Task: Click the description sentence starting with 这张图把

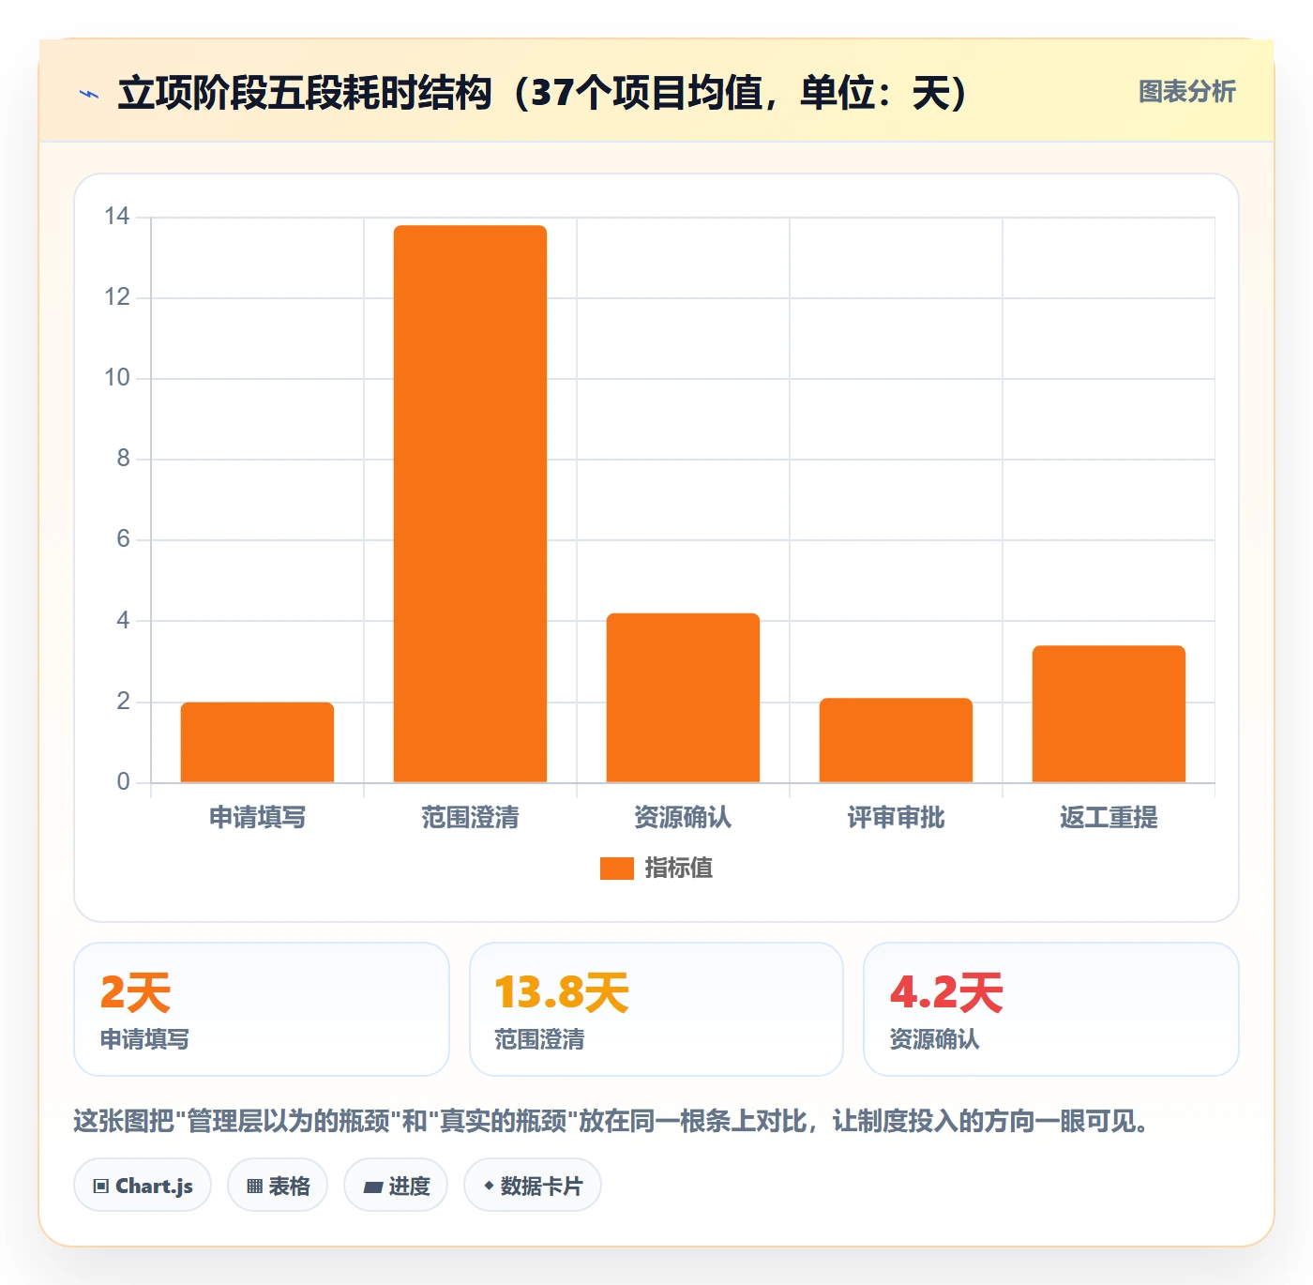Action: pyautogui.click(x=613, y=1121)
